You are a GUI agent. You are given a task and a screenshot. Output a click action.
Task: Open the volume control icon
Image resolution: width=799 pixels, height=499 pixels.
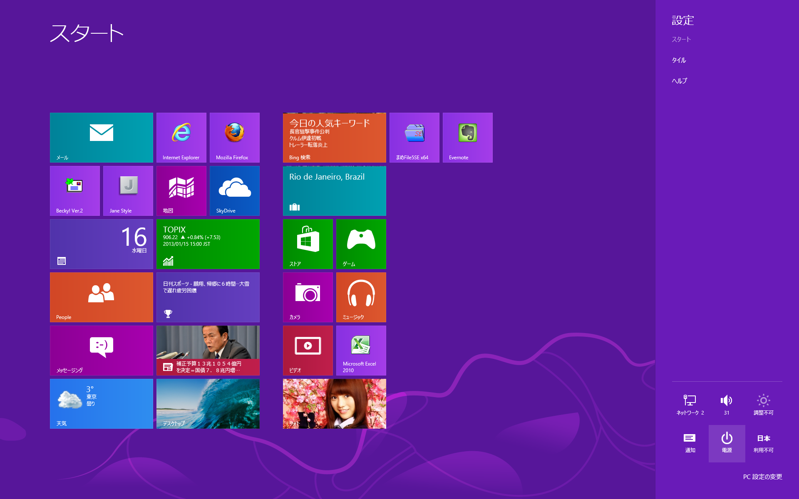[x=727, y=404]
